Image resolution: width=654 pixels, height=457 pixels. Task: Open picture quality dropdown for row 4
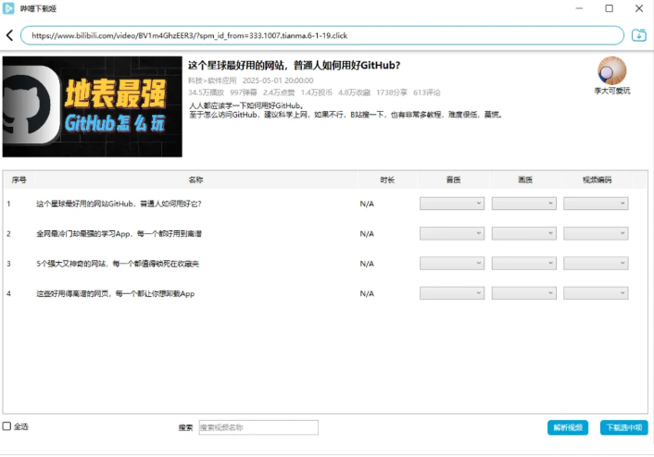tap(524, 293)
